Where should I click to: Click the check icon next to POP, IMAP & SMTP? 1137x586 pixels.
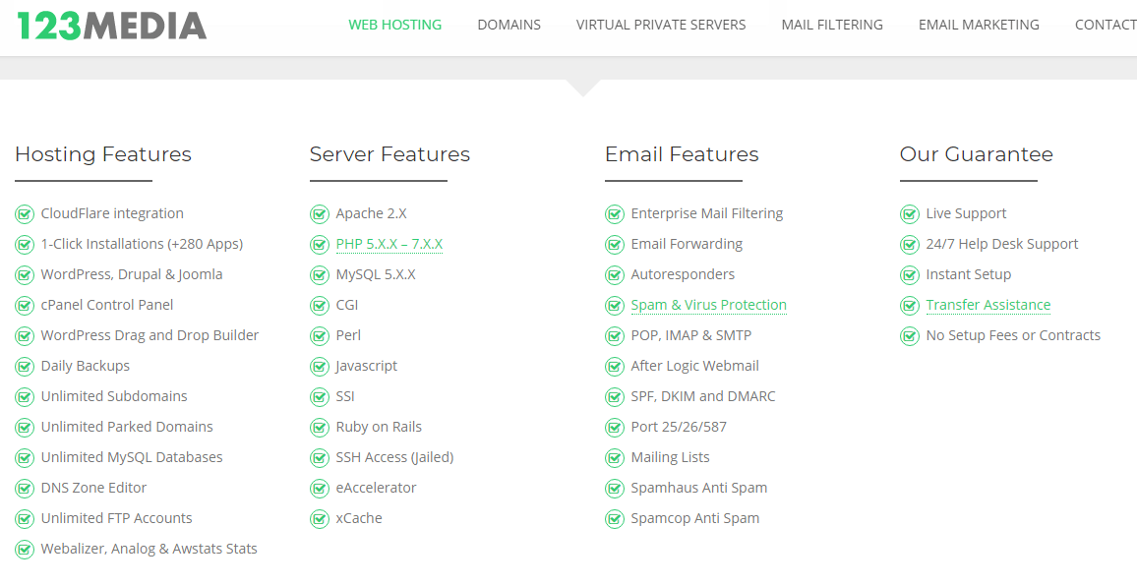[x=615, y=336]
